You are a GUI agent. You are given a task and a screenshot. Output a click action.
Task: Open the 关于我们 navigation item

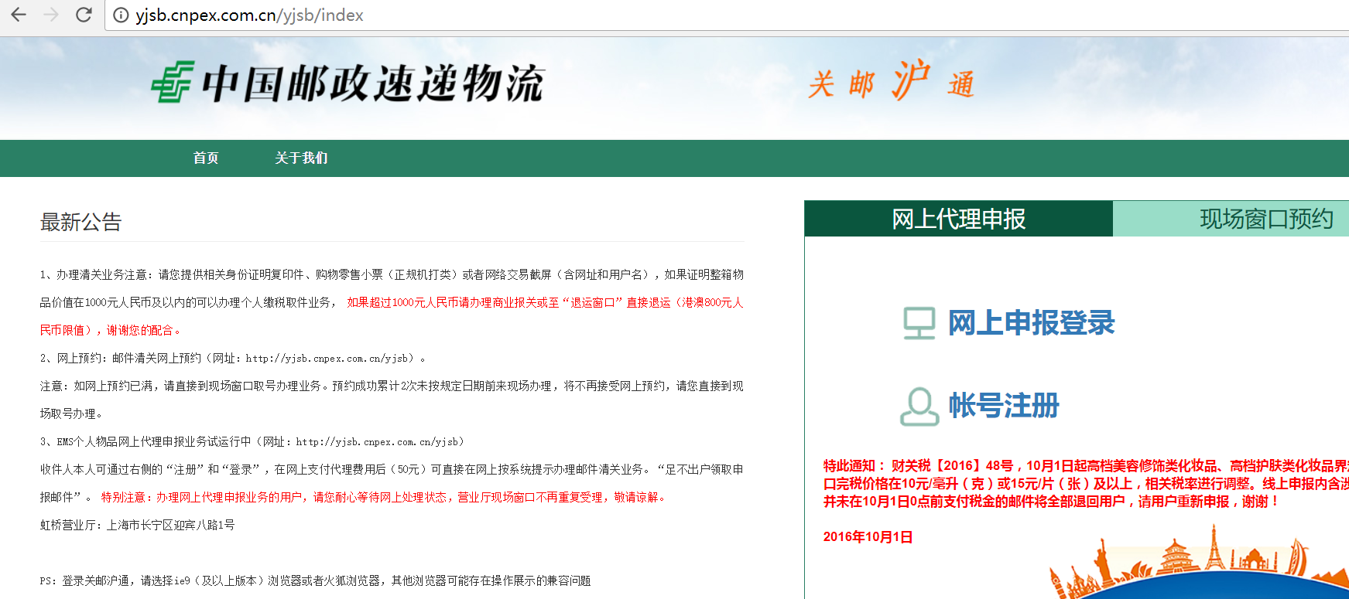pos(301,158)
